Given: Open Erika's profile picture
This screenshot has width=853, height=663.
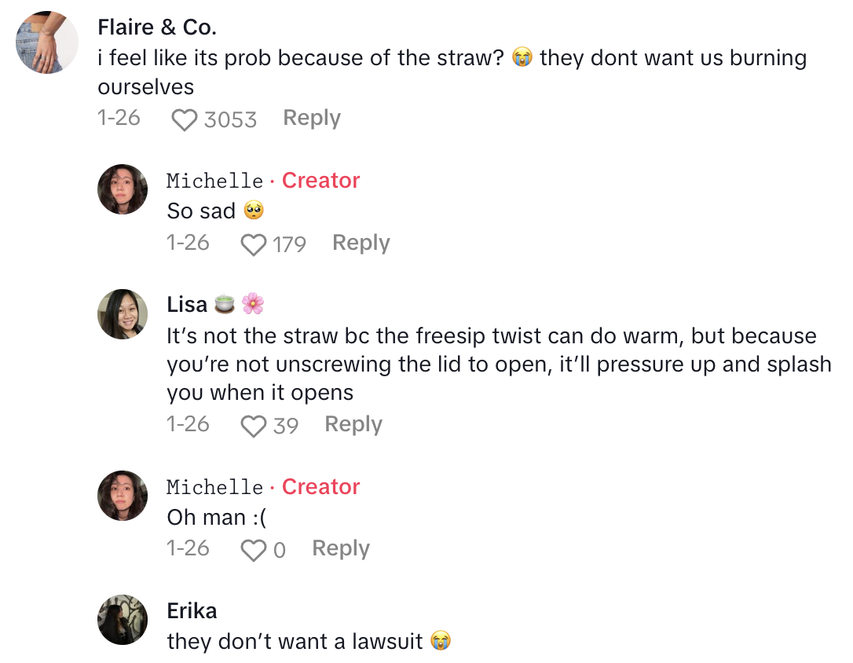Looking at the screenshot, I should tap(123, 620).
